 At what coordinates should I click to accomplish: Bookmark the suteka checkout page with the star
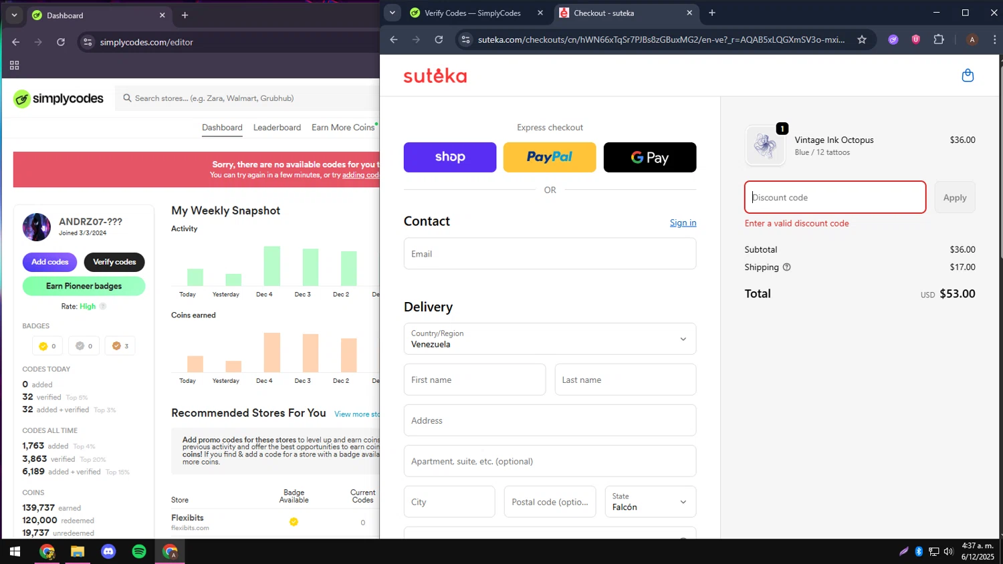(x=862, y=39)
